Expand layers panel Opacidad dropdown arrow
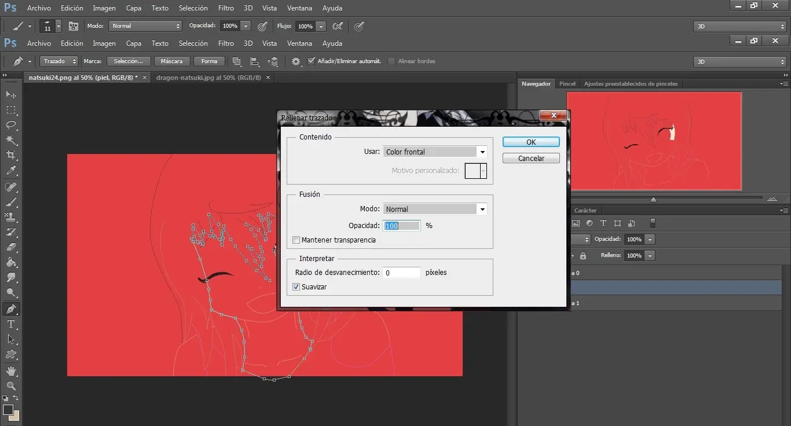The image size is (791, 426). 650,239
